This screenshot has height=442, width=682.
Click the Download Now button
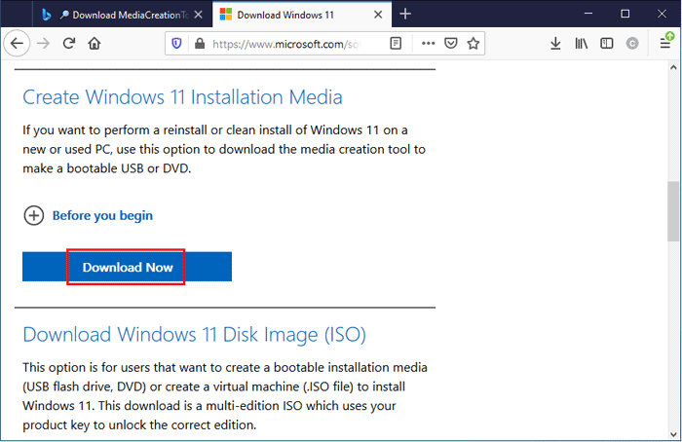127,267
